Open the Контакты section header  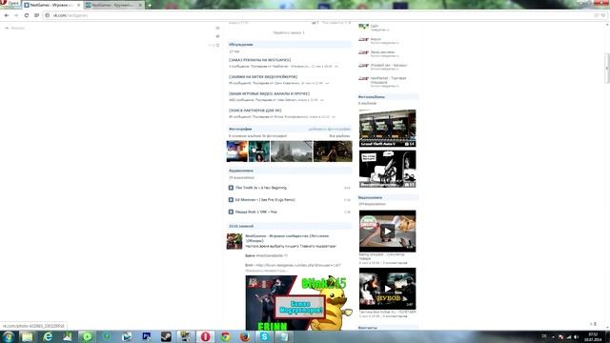click(368, 328)
